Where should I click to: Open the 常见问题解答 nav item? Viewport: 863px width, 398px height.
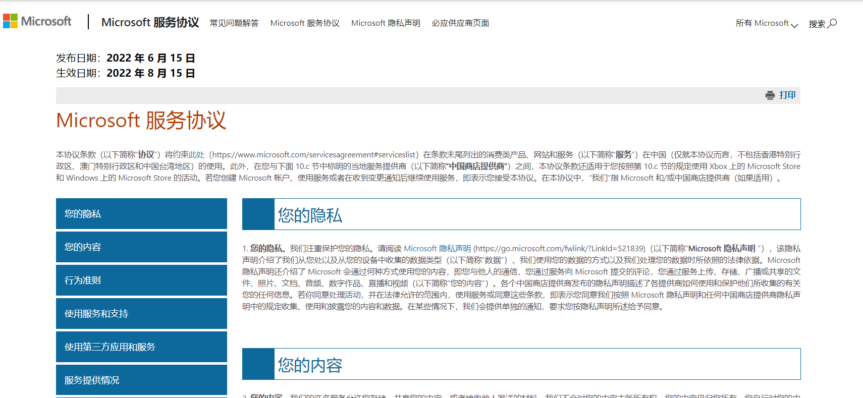click(234, 23)
